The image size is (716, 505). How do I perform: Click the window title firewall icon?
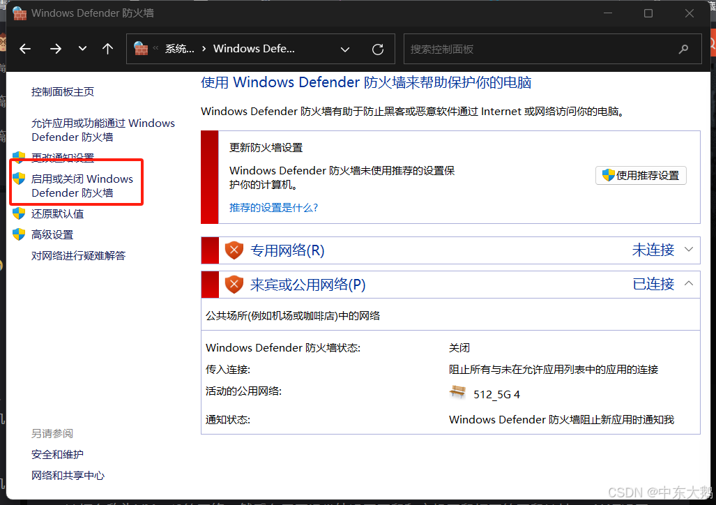(20, 13)
